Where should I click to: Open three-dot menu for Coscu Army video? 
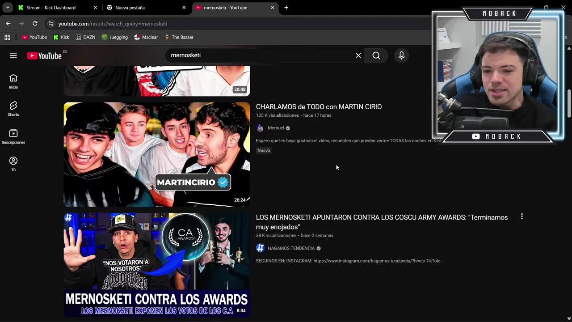click(522, 216)
